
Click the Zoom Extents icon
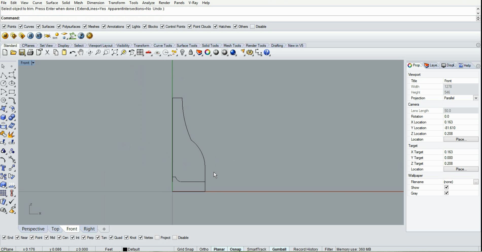pos(115,53)
